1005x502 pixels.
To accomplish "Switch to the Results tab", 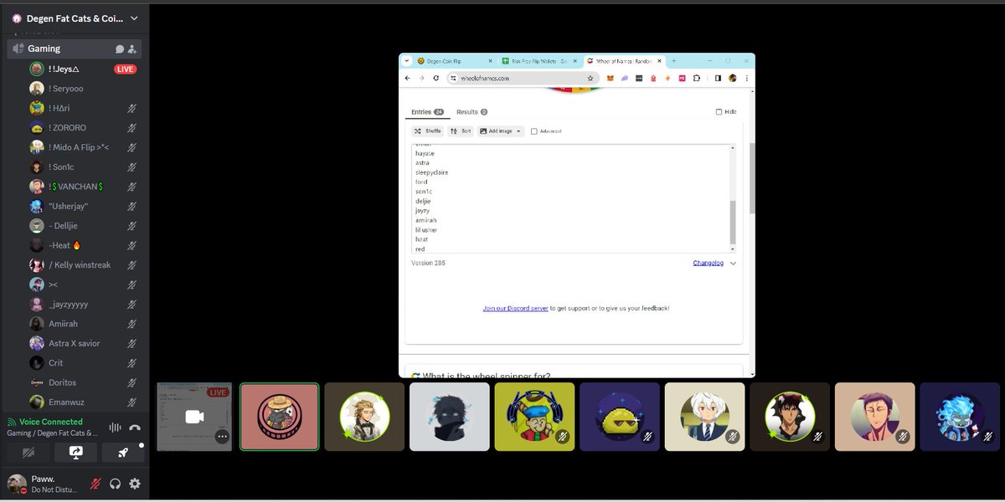I will coord(472,112).
